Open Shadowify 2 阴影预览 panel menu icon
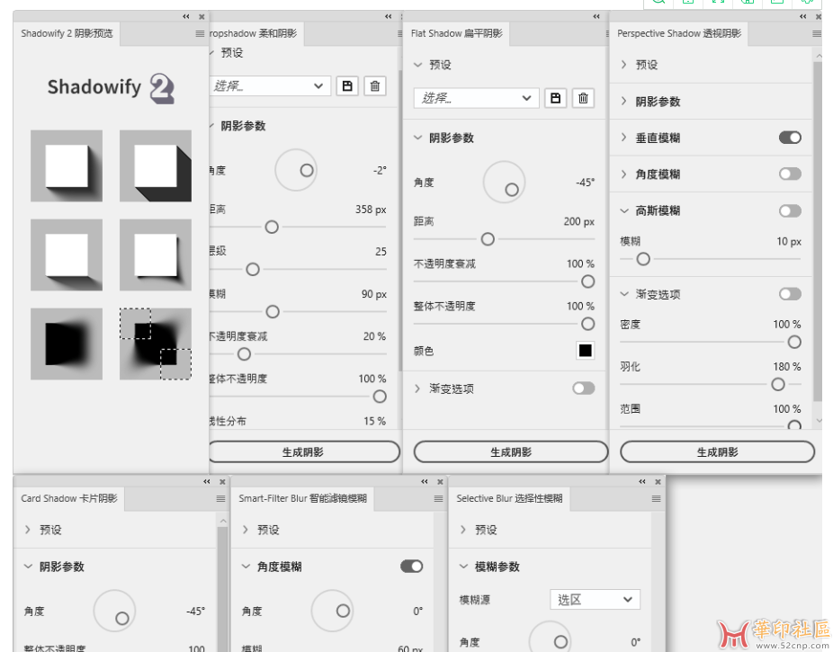 pyautogui.click(x=200, y=33)
